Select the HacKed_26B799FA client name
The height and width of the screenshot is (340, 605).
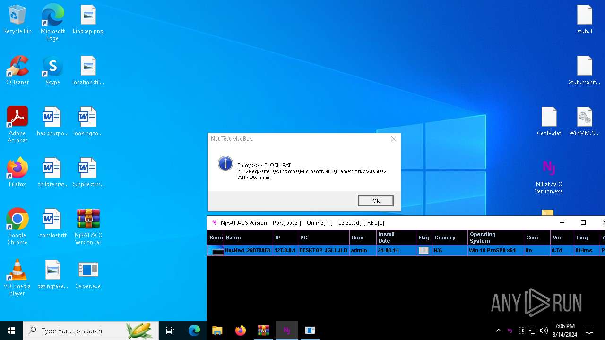[248, 250]
